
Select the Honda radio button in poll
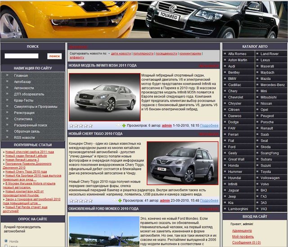point(6,241)
